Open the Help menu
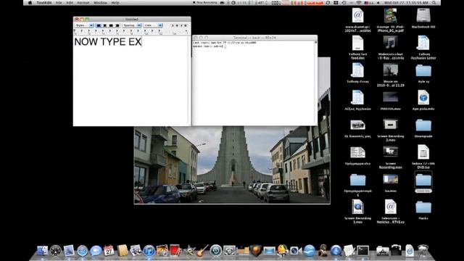Image resolution: width=464 pixels, height=261 pixels. pyautogui.click(x=115, y=3)
